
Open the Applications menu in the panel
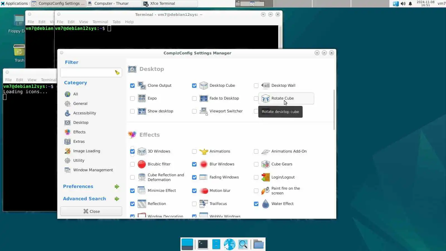[x=14, y=3]
